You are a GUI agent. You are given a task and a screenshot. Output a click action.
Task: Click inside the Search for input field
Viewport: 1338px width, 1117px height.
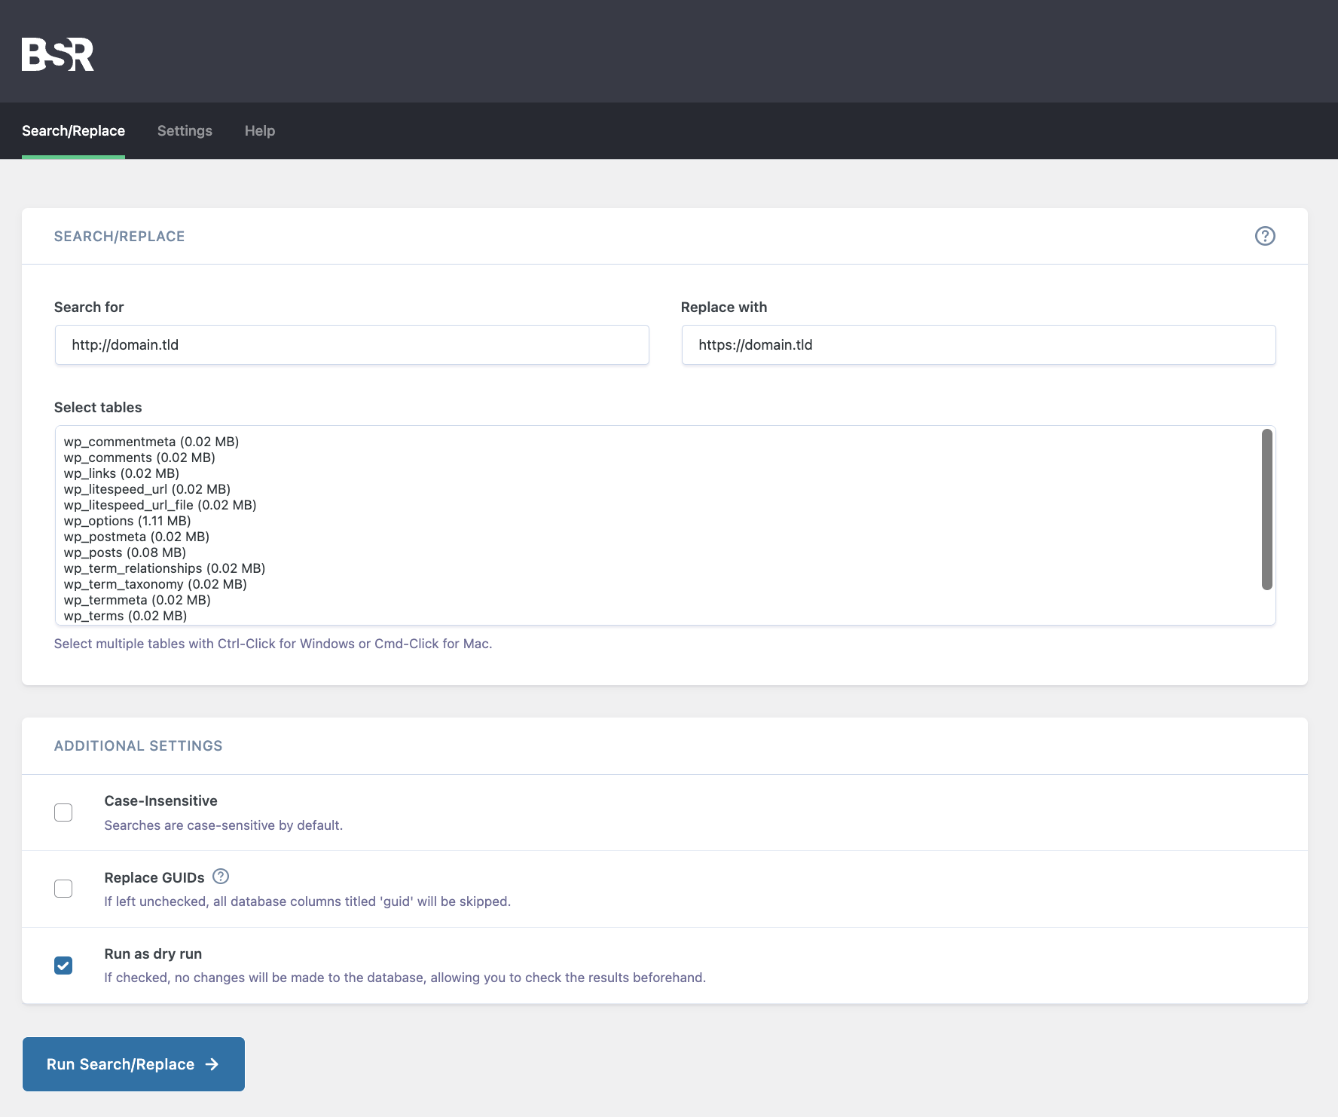351,344
